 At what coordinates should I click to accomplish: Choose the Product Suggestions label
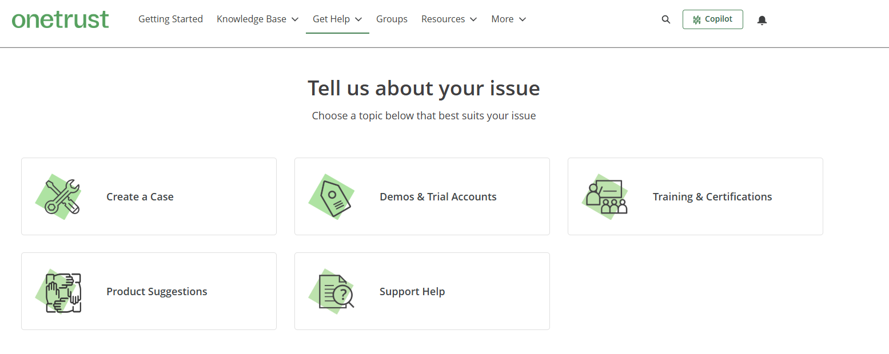(157, 292)
